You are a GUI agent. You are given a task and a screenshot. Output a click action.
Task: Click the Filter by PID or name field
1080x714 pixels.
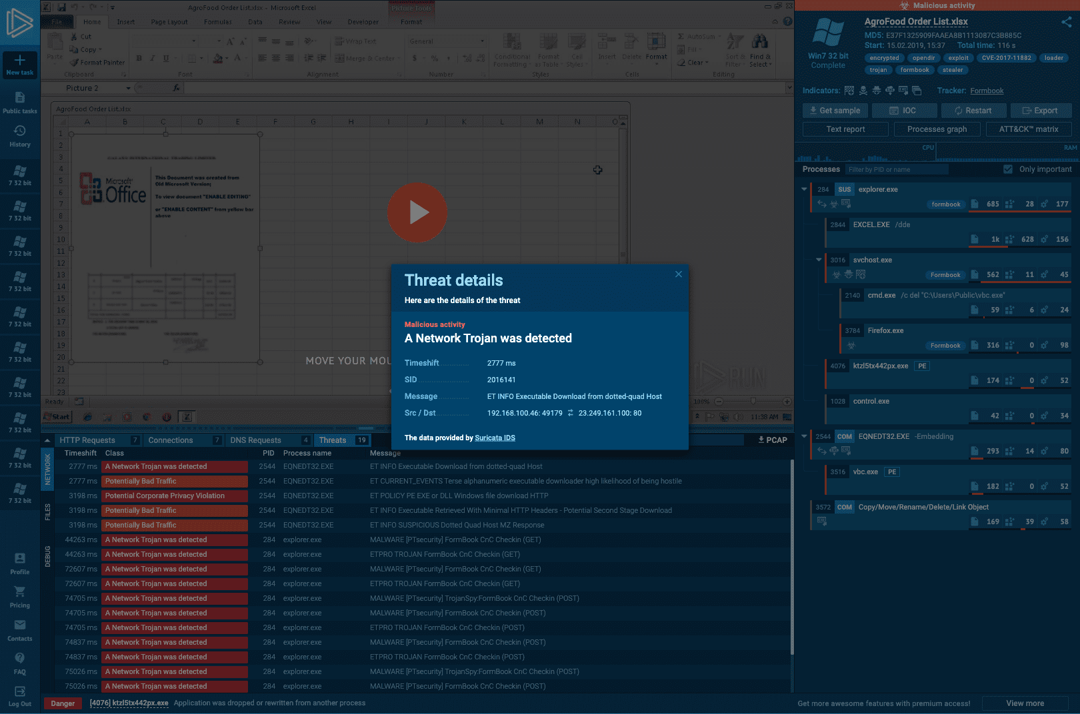tap(897, 170)
